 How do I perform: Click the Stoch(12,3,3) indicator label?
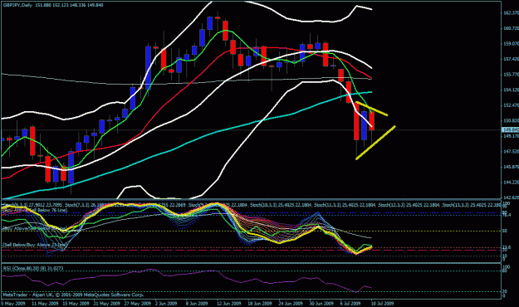[391, 205]
